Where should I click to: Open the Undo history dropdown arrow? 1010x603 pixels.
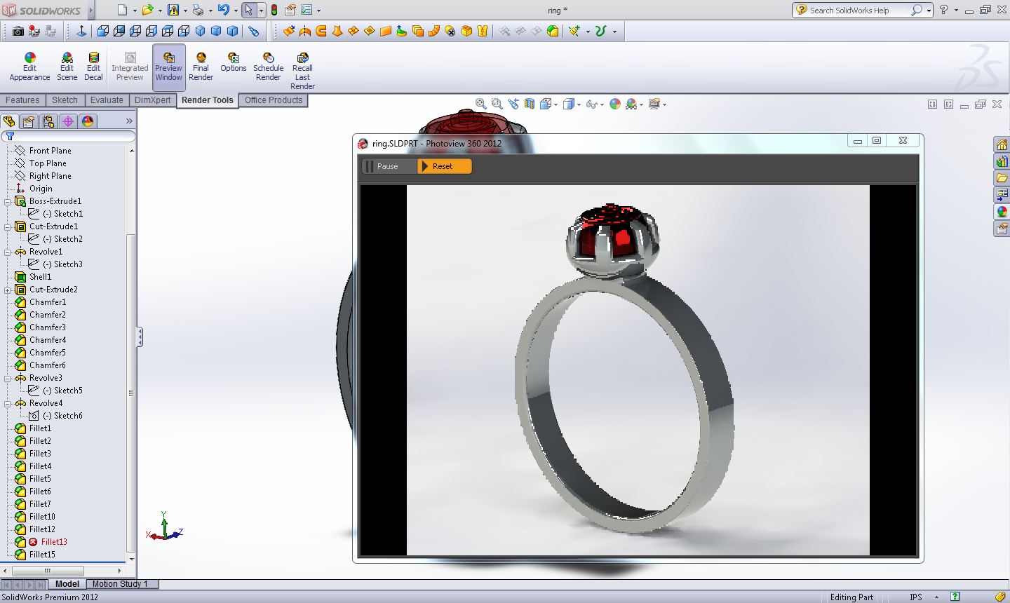235,11
